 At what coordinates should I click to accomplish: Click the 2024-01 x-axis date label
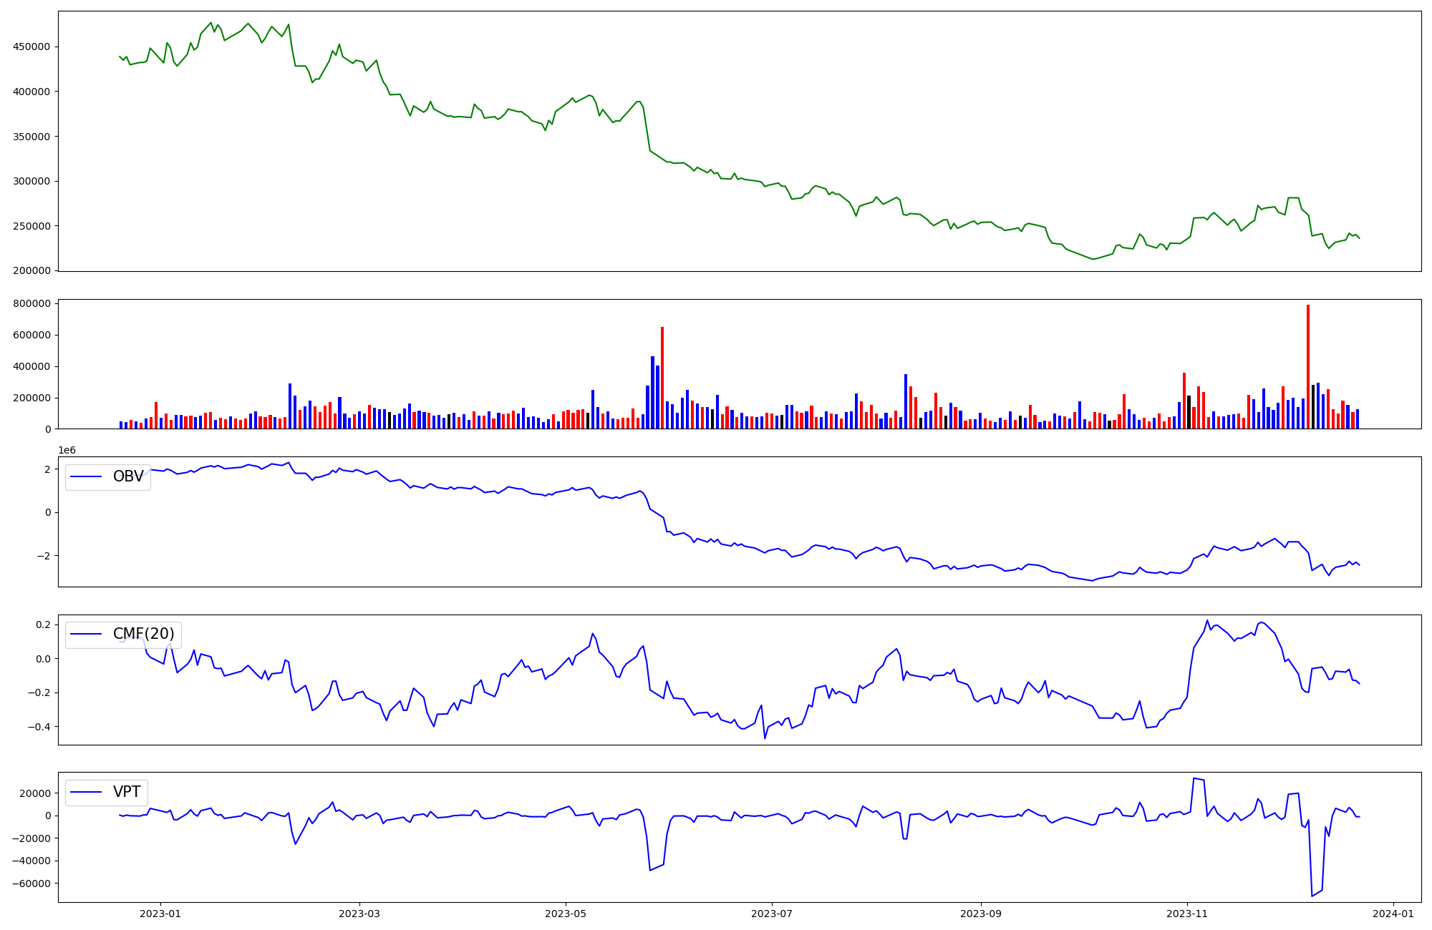1393,913
